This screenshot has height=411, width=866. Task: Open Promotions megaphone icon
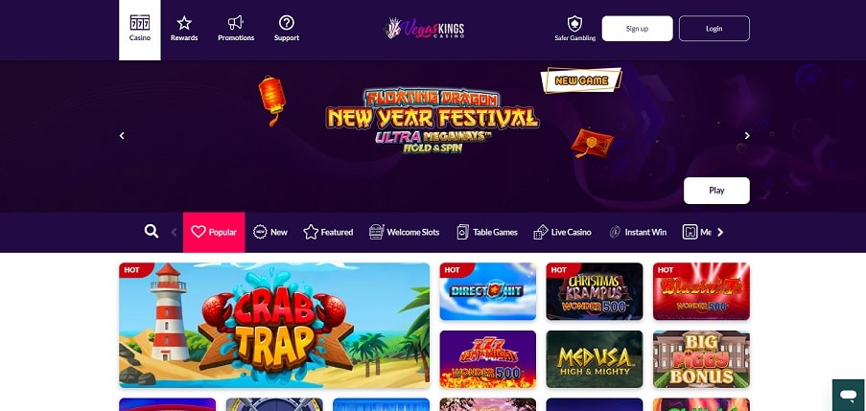coord(236,23)
